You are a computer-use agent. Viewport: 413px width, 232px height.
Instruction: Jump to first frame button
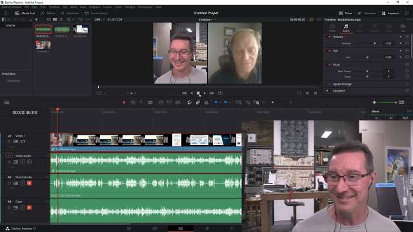pos(185,93)
